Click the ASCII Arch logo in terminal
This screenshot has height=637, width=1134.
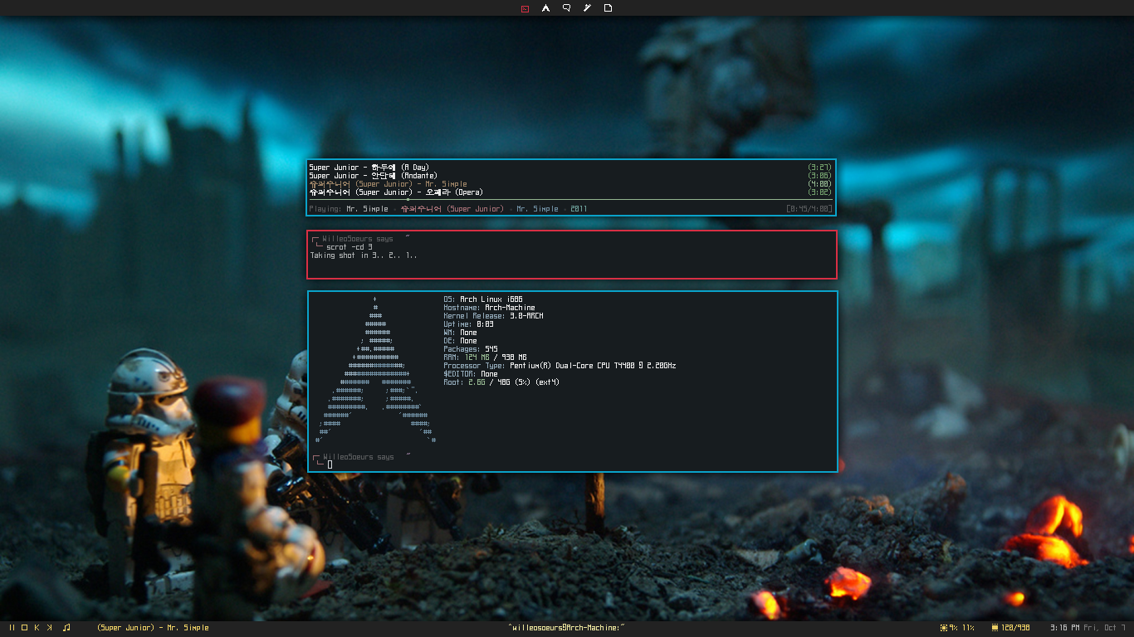click(375, 370)
